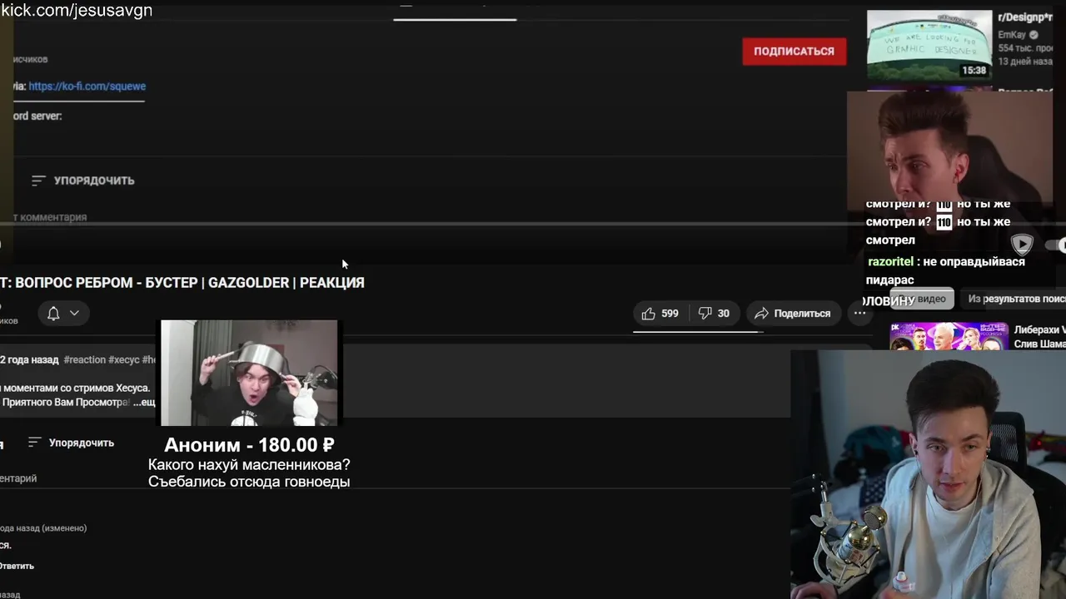
Task: Click the #reaction hashtag
Action: tap(84, 360)
